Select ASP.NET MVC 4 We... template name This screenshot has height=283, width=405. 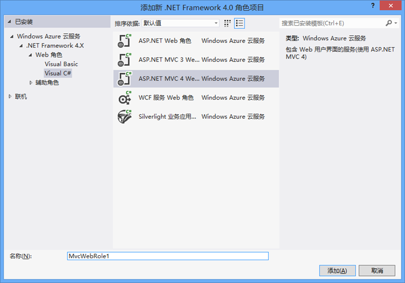tap(169, 79)
